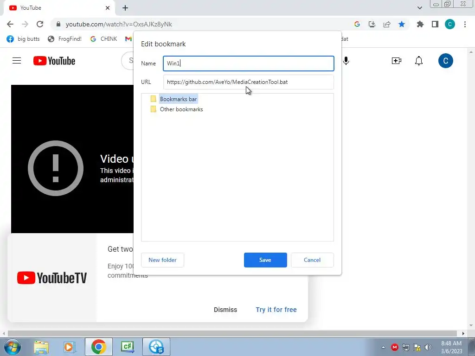475x356 pixels.
Task: Open Windows Media Player taskbar icon
Action: [69, 347]
